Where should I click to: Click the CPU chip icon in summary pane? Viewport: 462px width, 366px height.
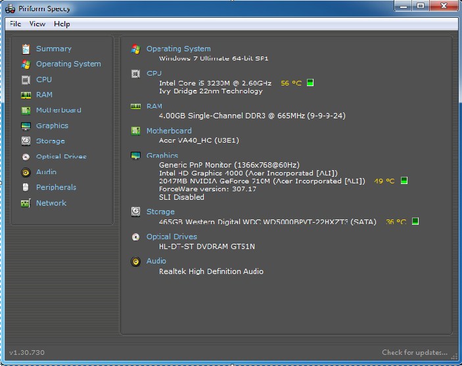135,74
